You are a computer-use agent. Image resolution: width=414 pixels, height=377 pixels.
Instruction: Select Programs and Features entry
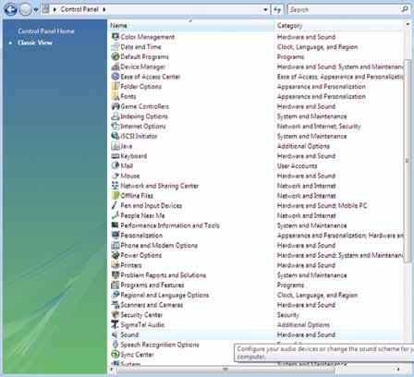click(x=152, y=285)
